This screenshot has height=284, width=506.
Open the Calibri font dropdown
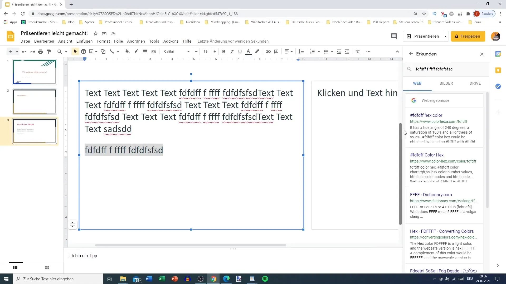pos(177,52)
